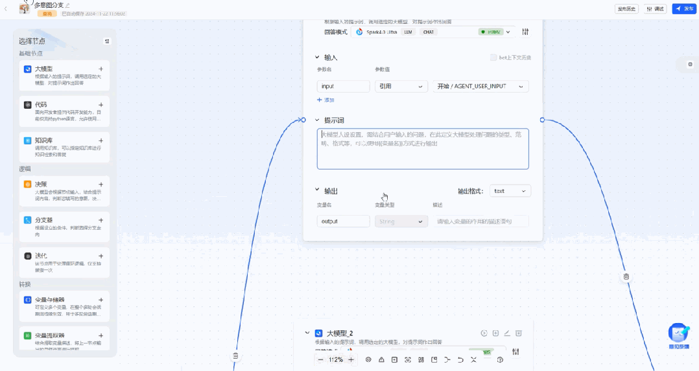Click the orange draft status badge
The image size is (699, 371).
tap(47, 14)
